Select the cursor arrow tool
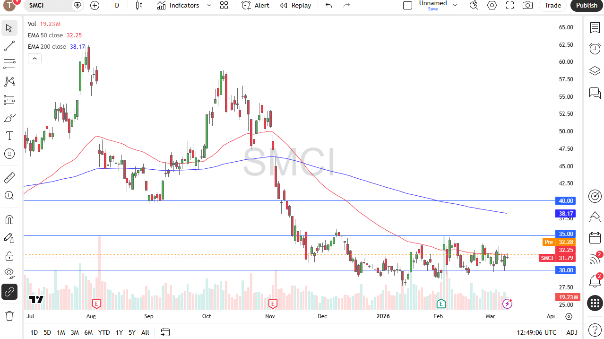604x339 pixels. [9, 28]
